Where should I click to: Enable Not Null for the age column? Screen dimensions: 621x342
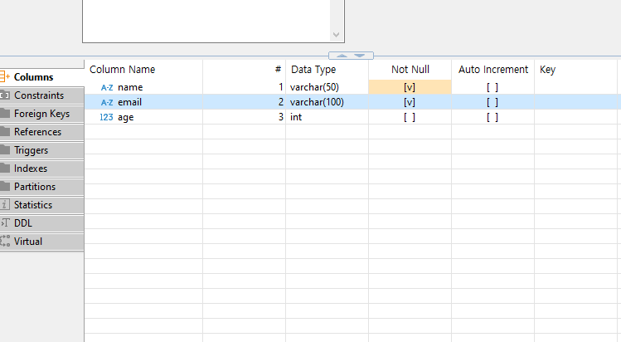[410, 117]
